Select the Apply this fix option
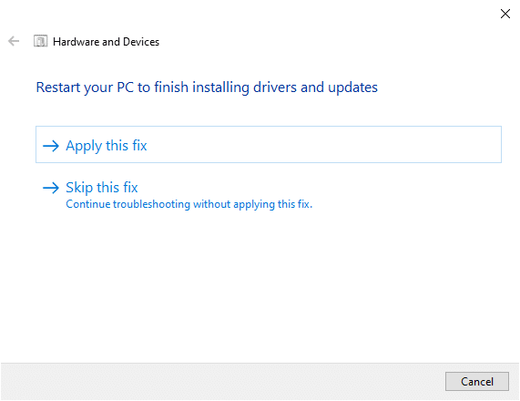Image resolution: width=520 pixels, height=401 pixels. [x=269, y=144]
